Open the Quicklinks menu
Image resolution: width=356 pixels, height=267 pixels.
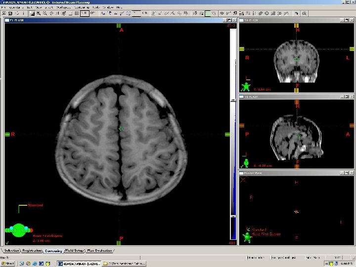[x=15, y=7]
